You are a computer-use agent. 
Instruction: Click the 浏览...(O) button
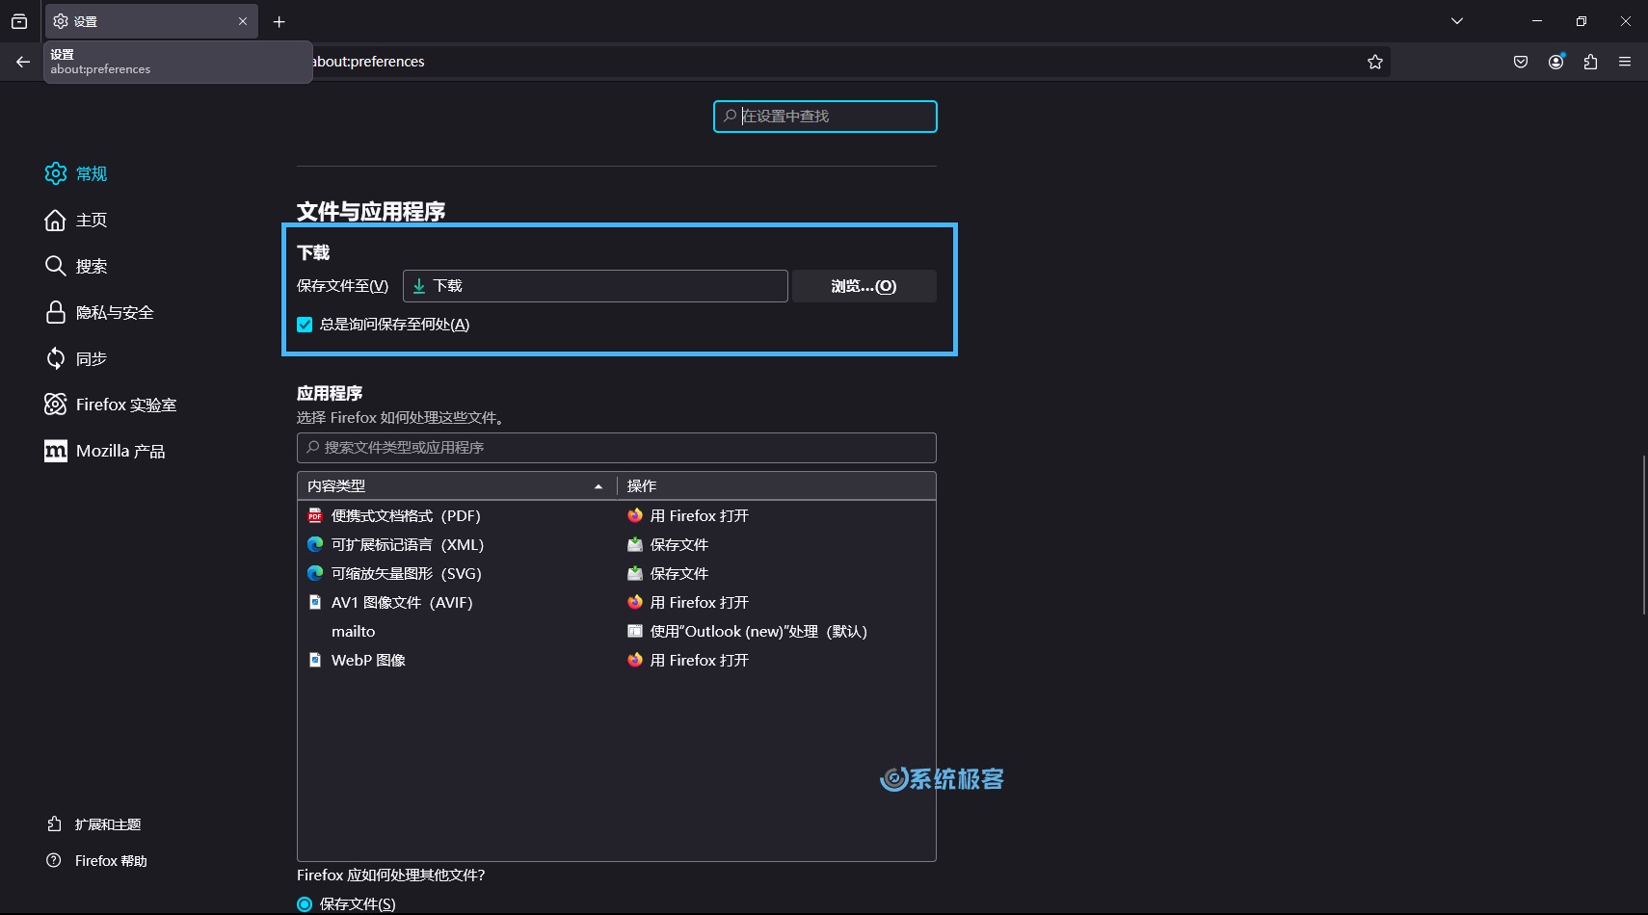click(864, 286)
